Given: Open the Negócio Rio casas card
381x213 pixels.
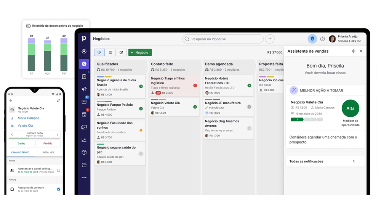Looking at the screenshot, I should tap(271, 84).
